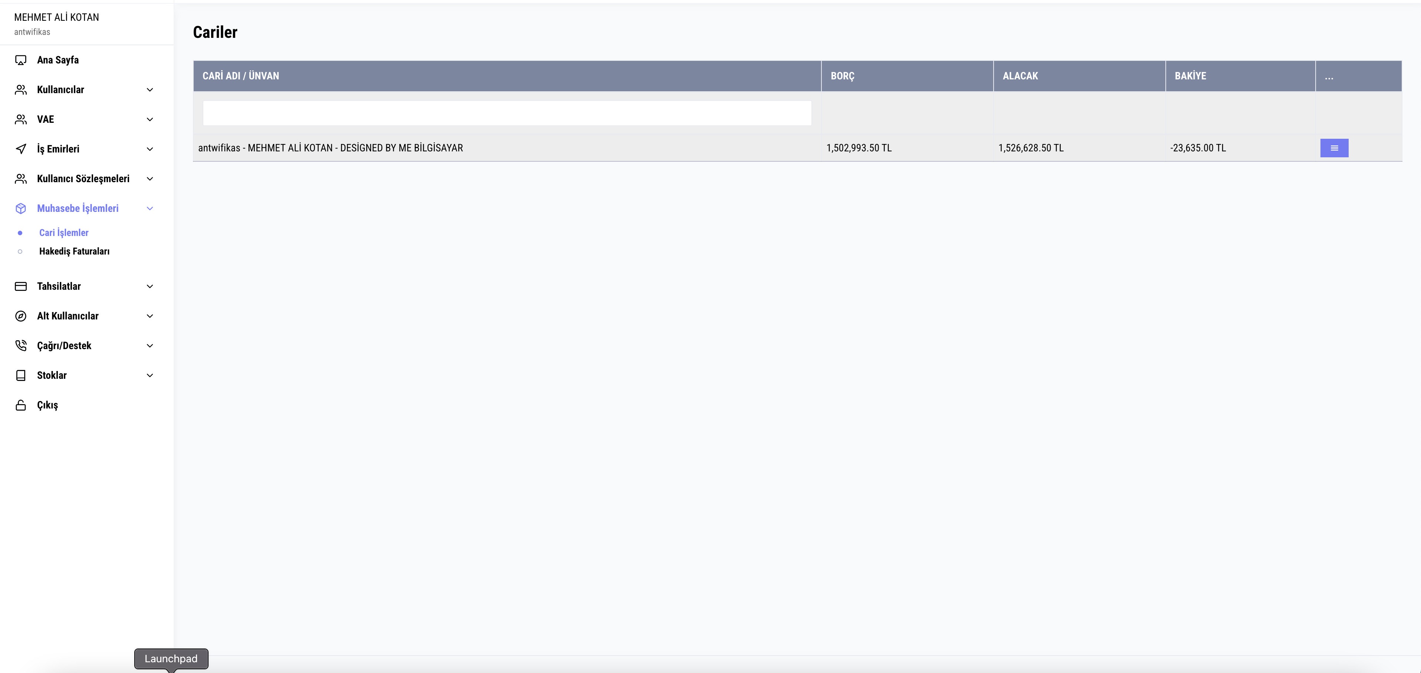The height and width of the screenshot is (673, 1421).
Task: Click the Çıkış lock icon
Action: 20,406
